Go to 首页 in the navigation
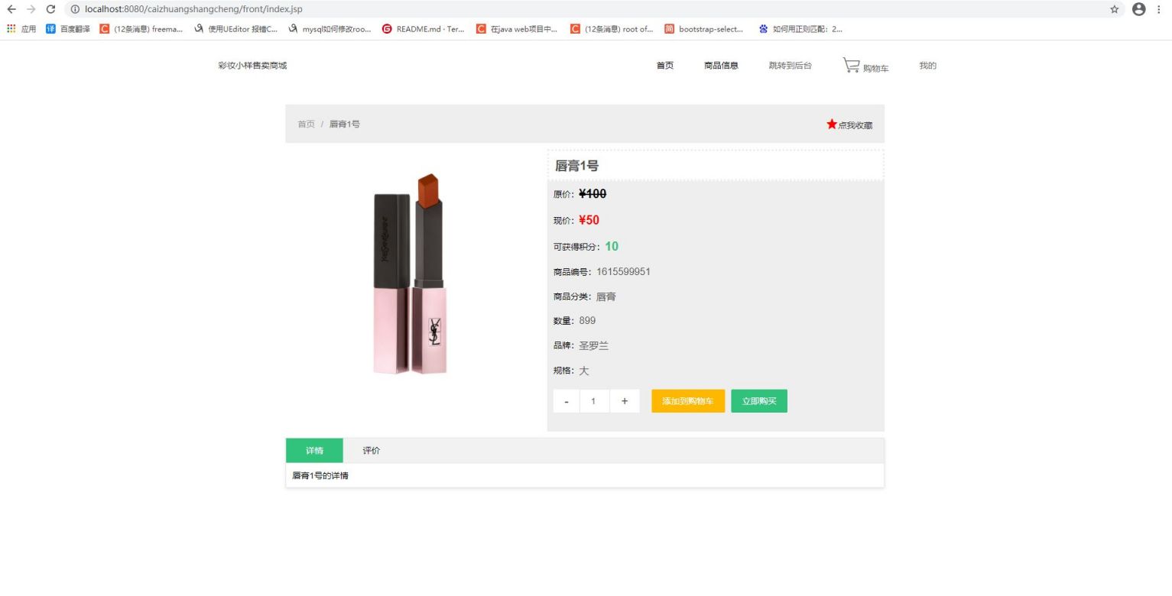 (x=665, y=66)
